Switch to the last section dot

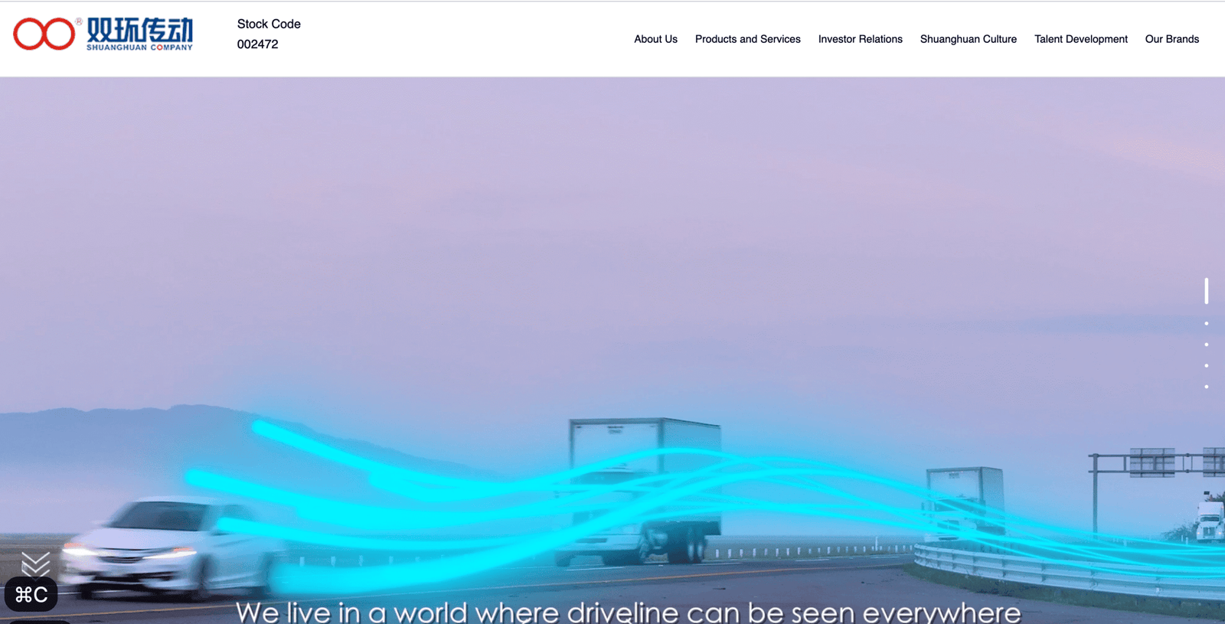click(x=1206, y=387)
